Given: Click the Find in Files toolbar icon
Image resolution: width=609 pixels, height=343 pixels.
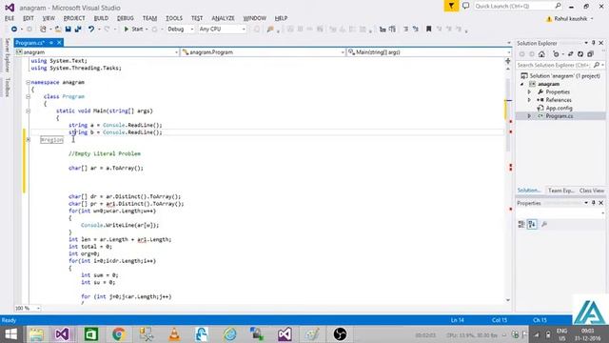Looking at the screenshot, I should [270, 30].
